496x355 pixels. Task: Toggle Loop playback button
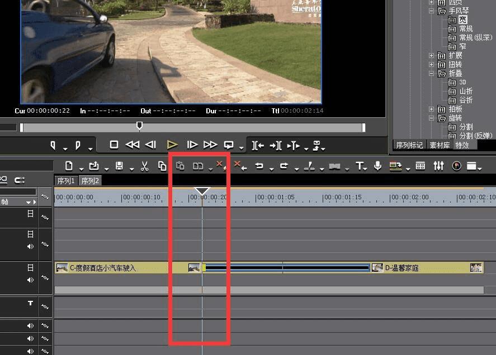point(228,145)
